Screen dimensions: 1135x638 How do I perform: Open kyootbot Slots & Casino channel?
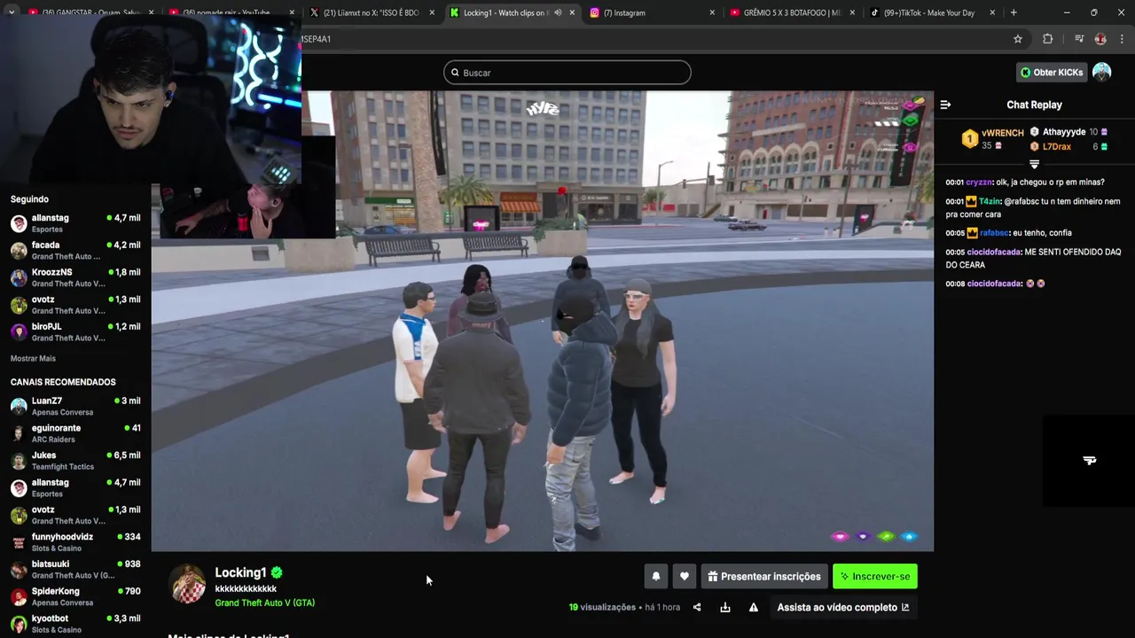(x=75, y=623)
